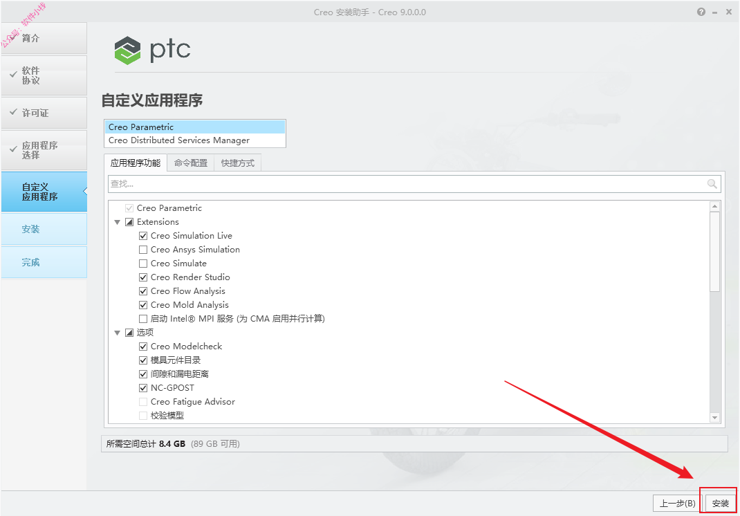The width and height of the screenshot is (740, 516).
Task: Uncheck 间隙和漏电距离 checkbox
Action: tap(143, 374)
